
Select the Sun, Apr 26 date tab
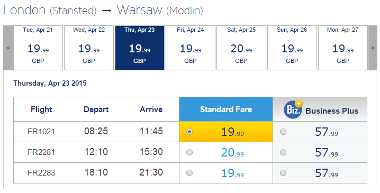292,48
